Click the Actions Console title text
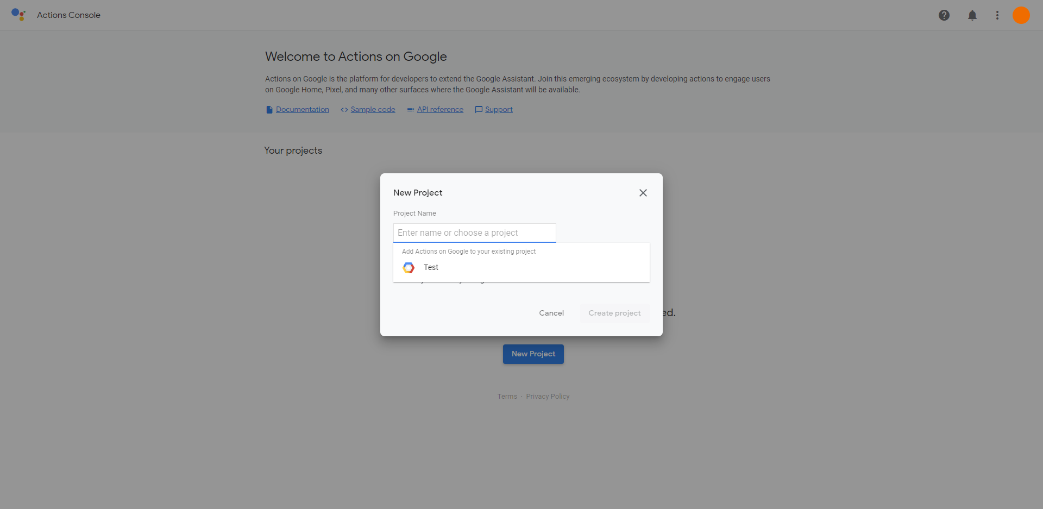Image resolution: width=1043 pixels, height=509 pixels. coord(68,15)
